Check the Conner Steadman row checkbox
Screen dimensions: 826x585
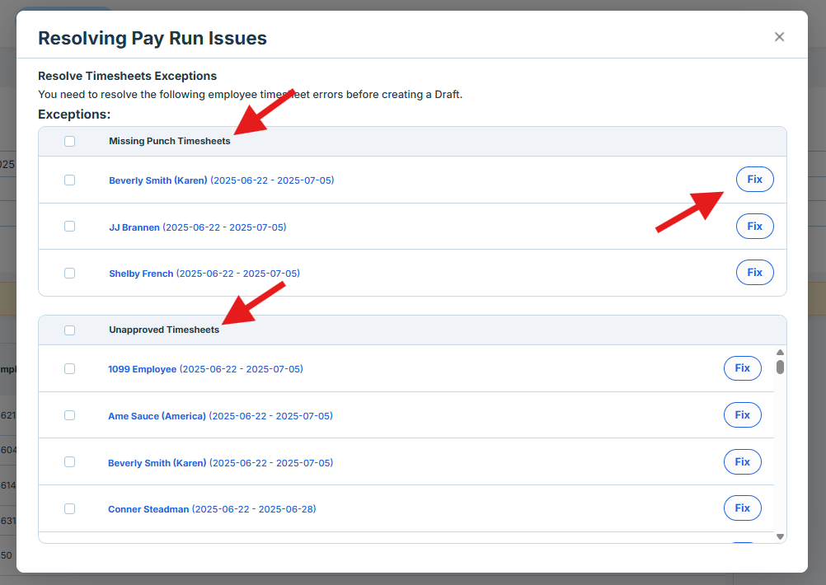70,508
